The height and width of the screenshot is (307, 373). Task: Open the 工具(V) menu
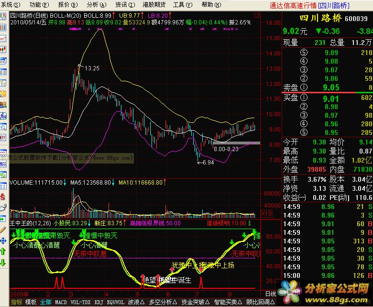click(x=183, y=5)
